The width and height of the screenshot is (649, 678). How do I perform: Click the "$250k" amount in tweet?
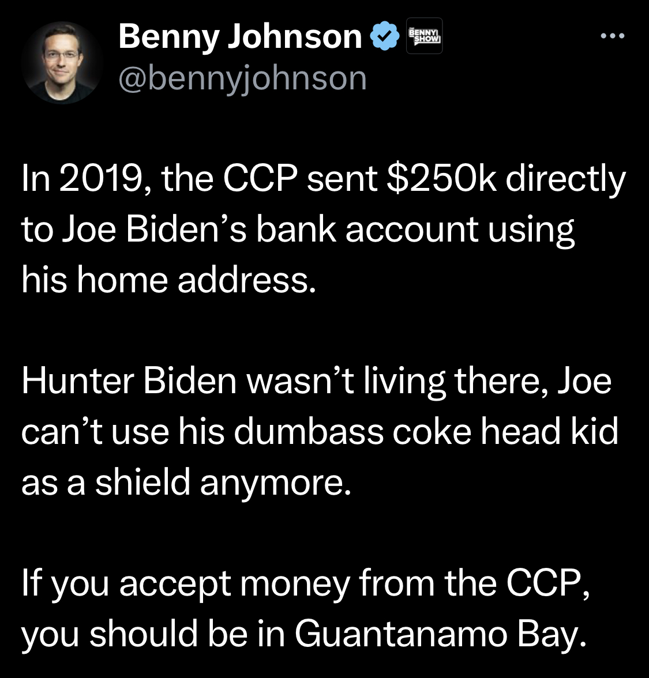[441, 179]
